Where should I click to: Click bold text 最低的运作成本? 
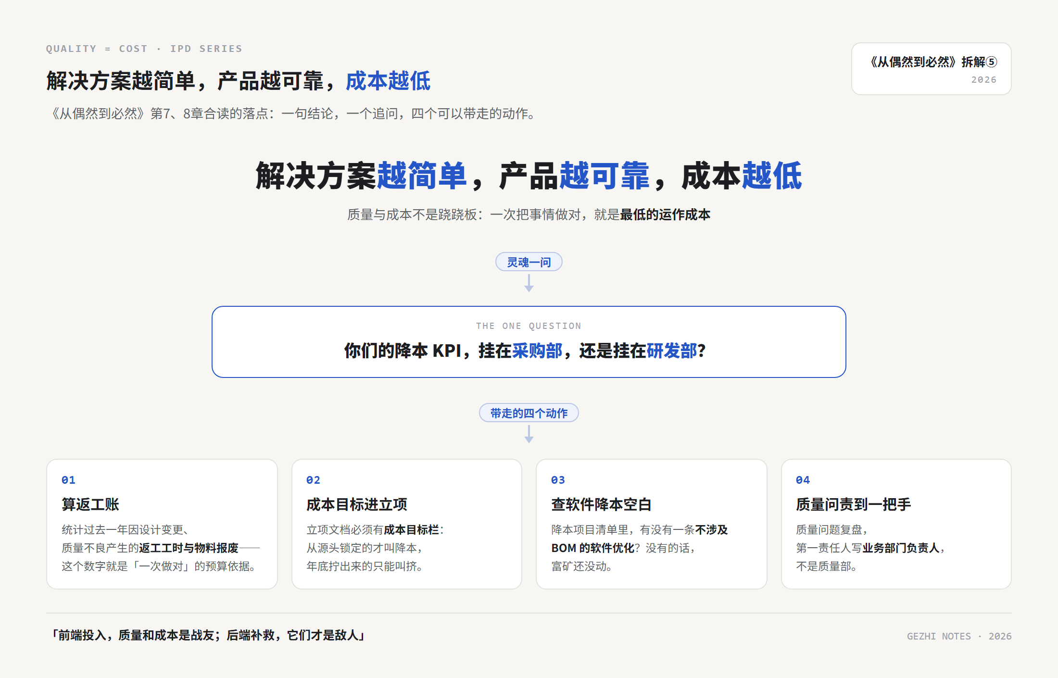click(665, 214)
